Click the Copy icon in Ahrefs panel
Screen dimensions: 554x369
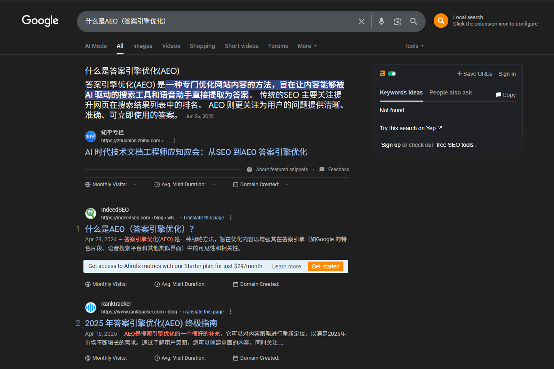click(499, 95)
